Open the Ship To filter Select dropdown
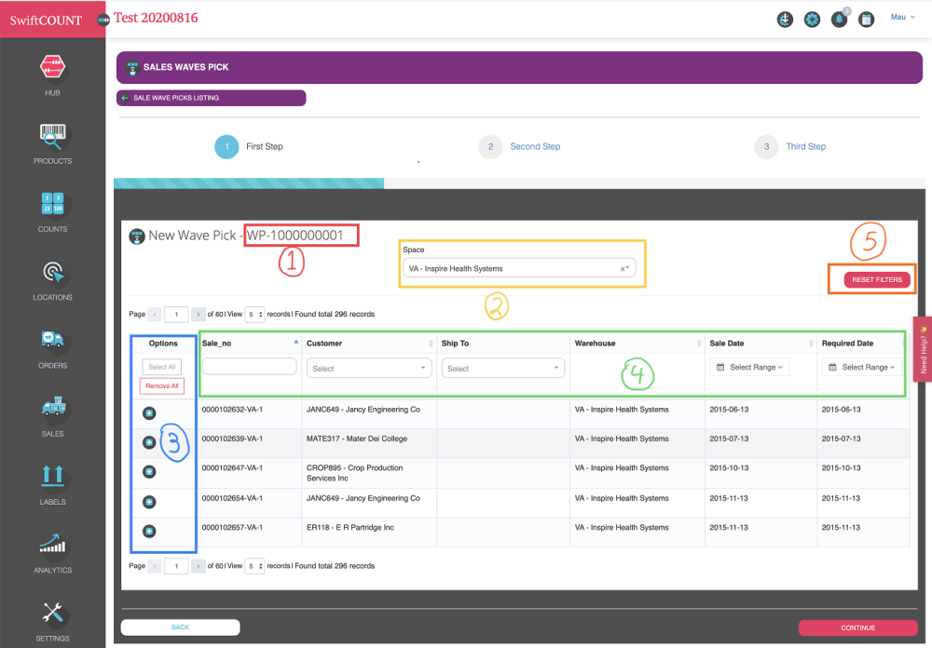The height and width of the screenshot is (648, 932). pos(503,369)
